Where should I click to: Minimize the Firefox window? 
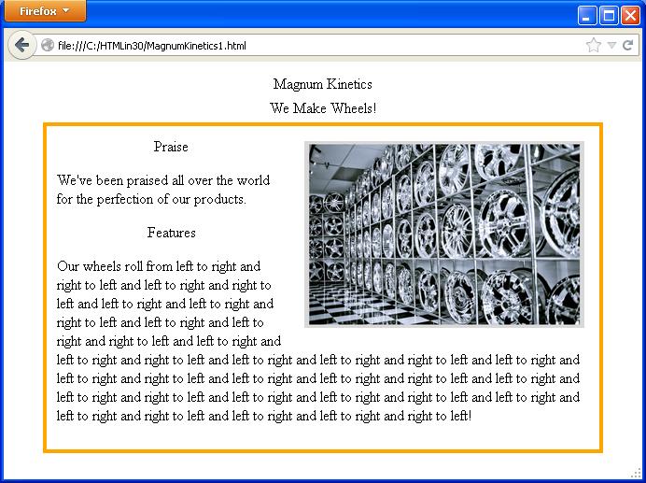[x=586, y=16]
